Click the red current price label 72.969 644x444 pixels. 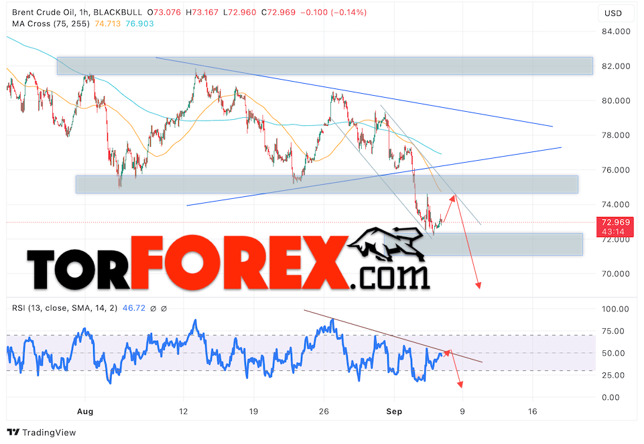[x=615, y=222]
